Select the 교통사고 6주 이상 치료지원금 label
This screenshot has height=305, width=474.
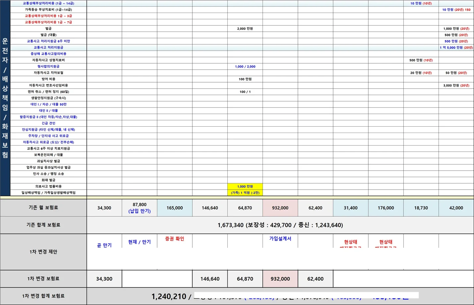pos(48,148)
